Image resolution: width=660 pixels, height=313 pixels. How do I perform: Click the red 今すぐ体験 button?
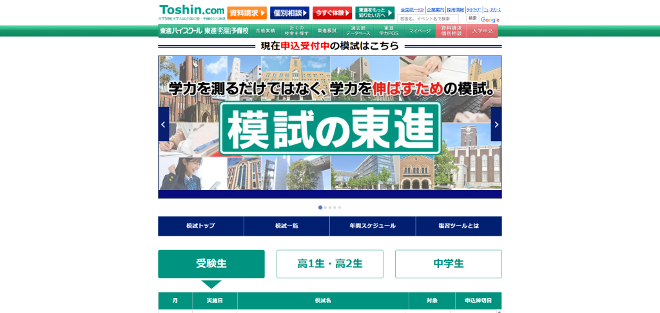332,13
